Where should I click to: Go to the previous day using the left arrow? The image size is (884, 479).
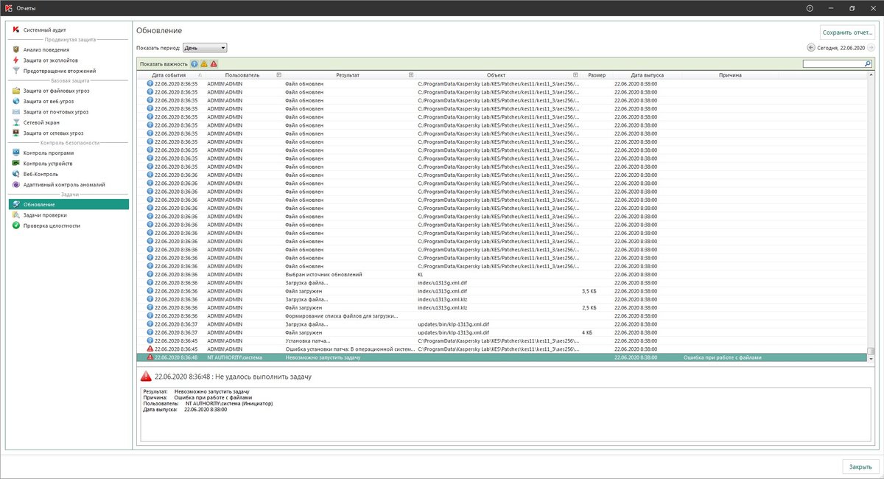[x=811, y=48]
